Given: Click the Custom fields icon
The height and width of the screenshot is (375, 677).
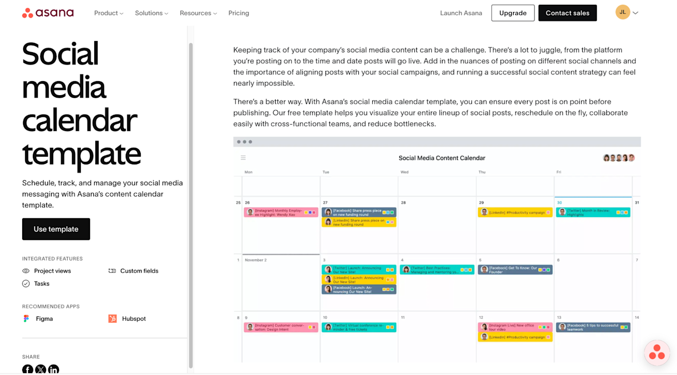Looking at the screenshot, I should click(x=112, y=271).
